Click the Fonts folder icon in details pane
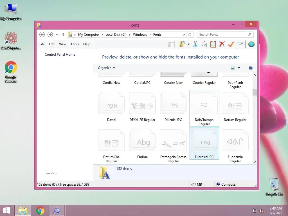 point(104,172)
